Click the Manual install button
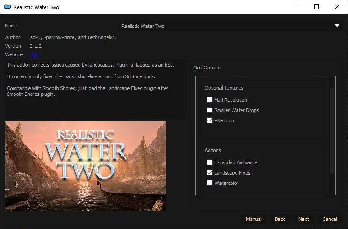Image resolution: width=348 pixels, height=229 pixels. click(254, 219)
